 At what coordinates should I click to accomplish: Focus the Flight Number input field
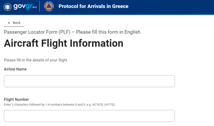[x=89, y=116]
